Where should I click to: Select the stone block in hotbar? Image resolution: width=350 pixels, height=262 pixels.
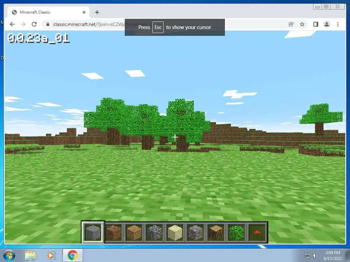pyautogui.click(x=93, y=232)
